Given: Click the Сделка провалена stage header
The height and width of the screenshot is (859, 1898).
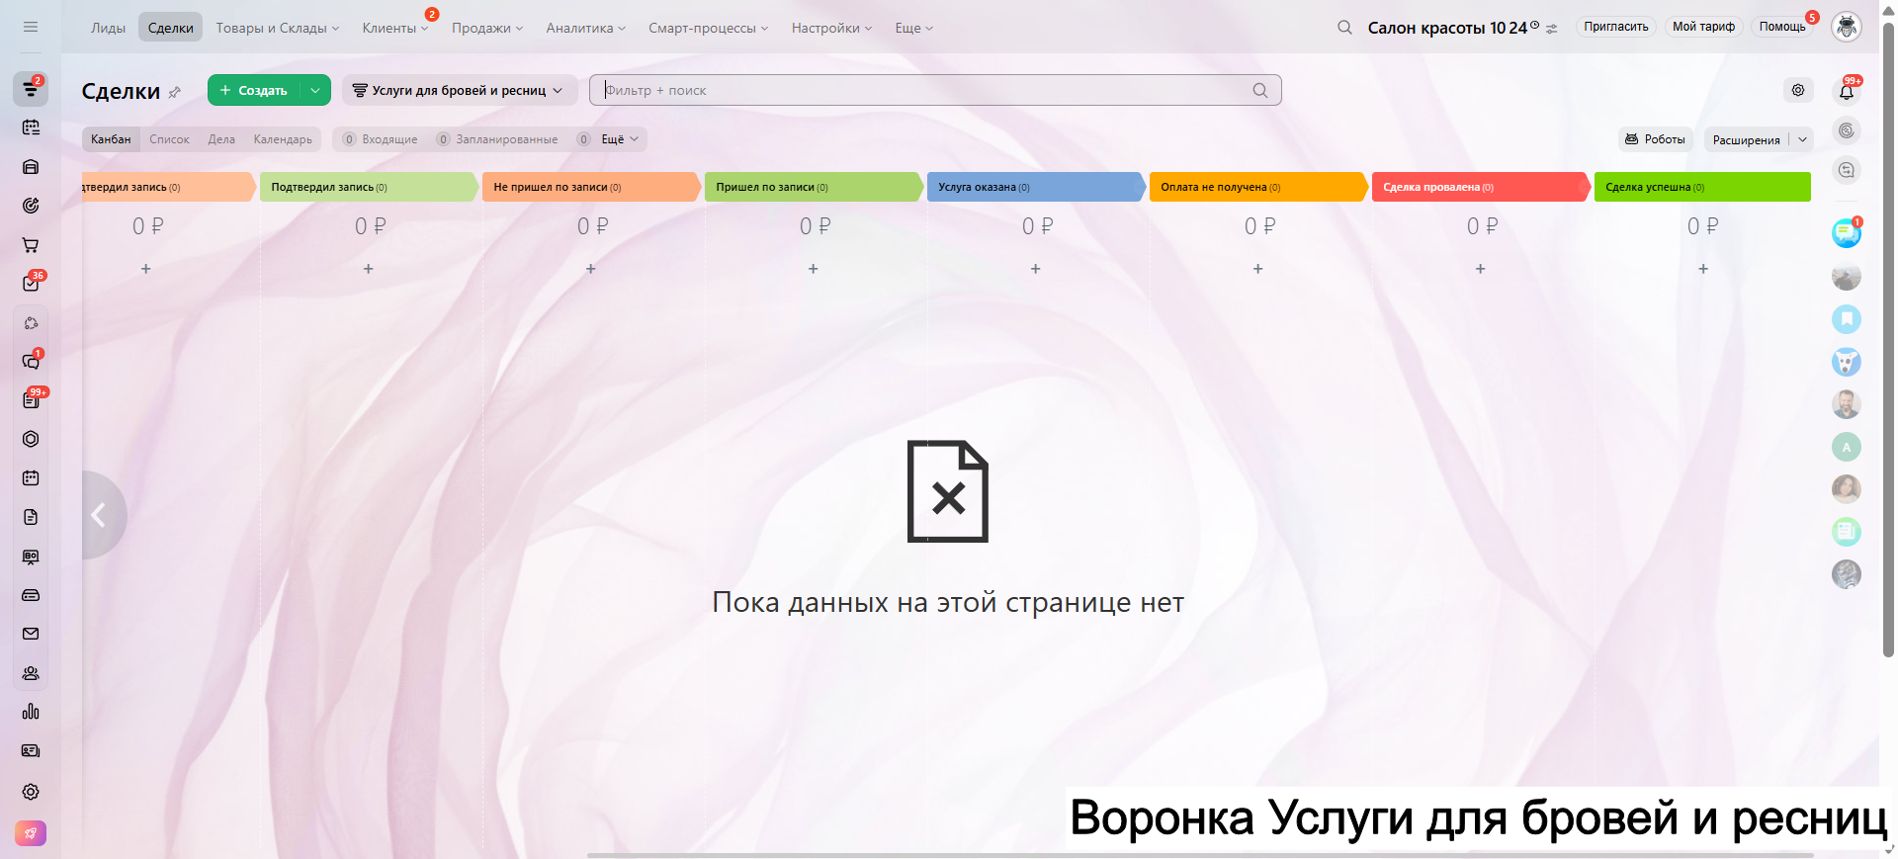Looking at the screenshot, I should coord(1482,187).
